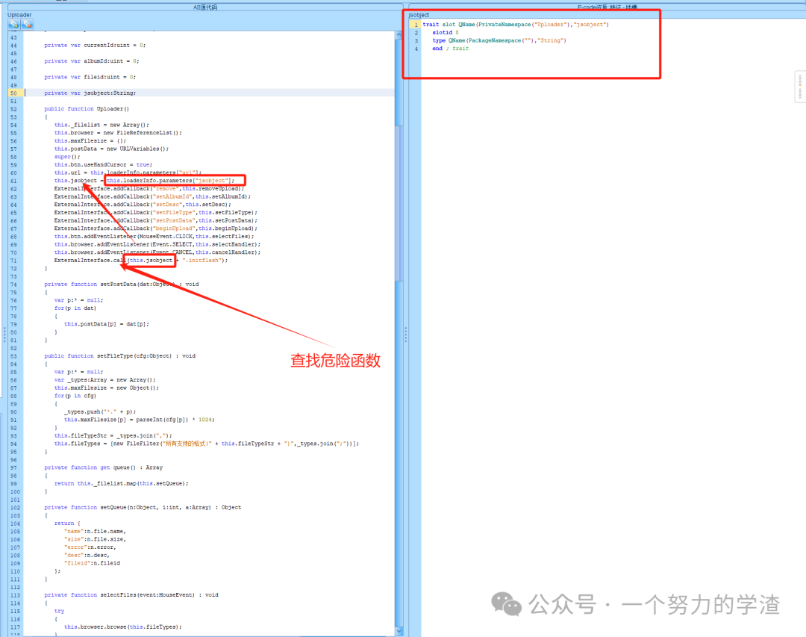Click the Event.CANCEL addEventListener line
Screen dimensions: 806x637
[x=157, y=252]
